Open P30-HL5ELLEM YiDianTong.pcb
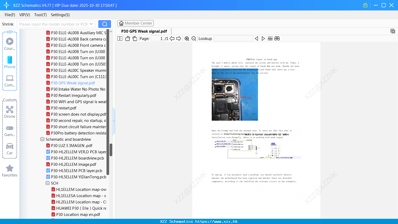 76,177
